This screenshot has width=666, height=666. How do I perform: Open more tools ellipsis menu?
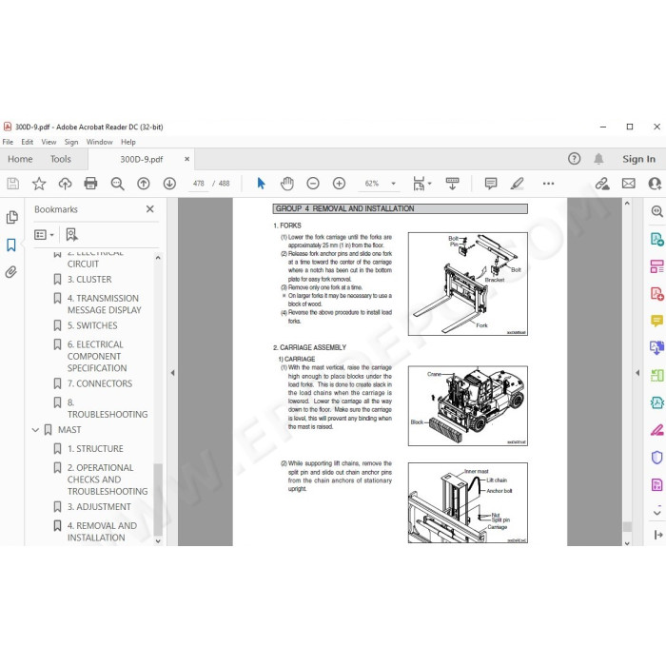(x=548, y=184)
